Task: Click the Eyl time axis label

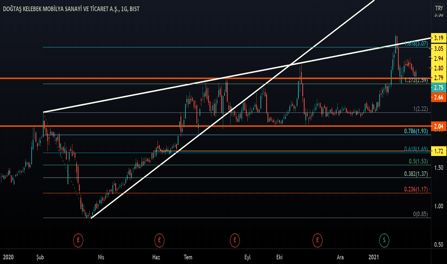Action: pyautogui.click(x=247, y=257)
